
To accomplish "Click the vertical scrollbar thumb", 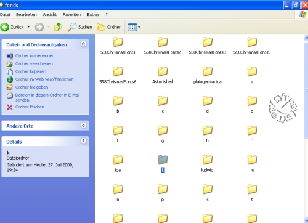I will (306, 90).
